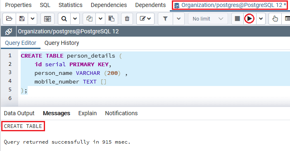Click the save data changes grid icon
290x151 pixels.
pos(48,19)
